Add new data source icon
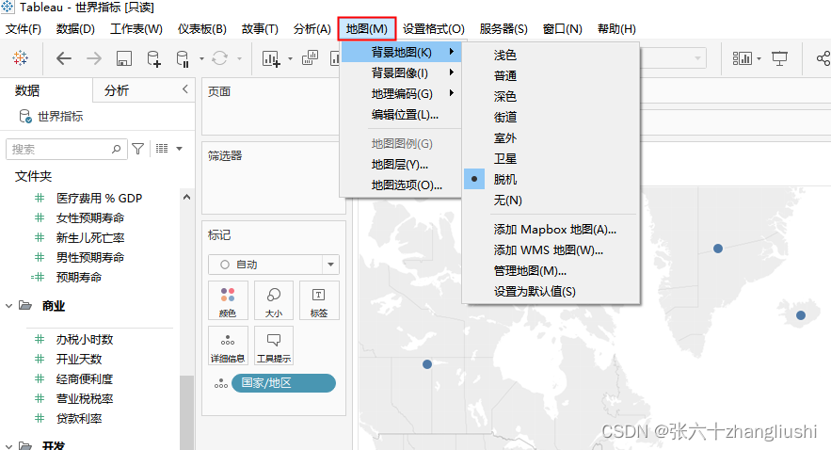The height and width of the screenshot is (450, 831). pyautogui.click(x=153, y=58)
